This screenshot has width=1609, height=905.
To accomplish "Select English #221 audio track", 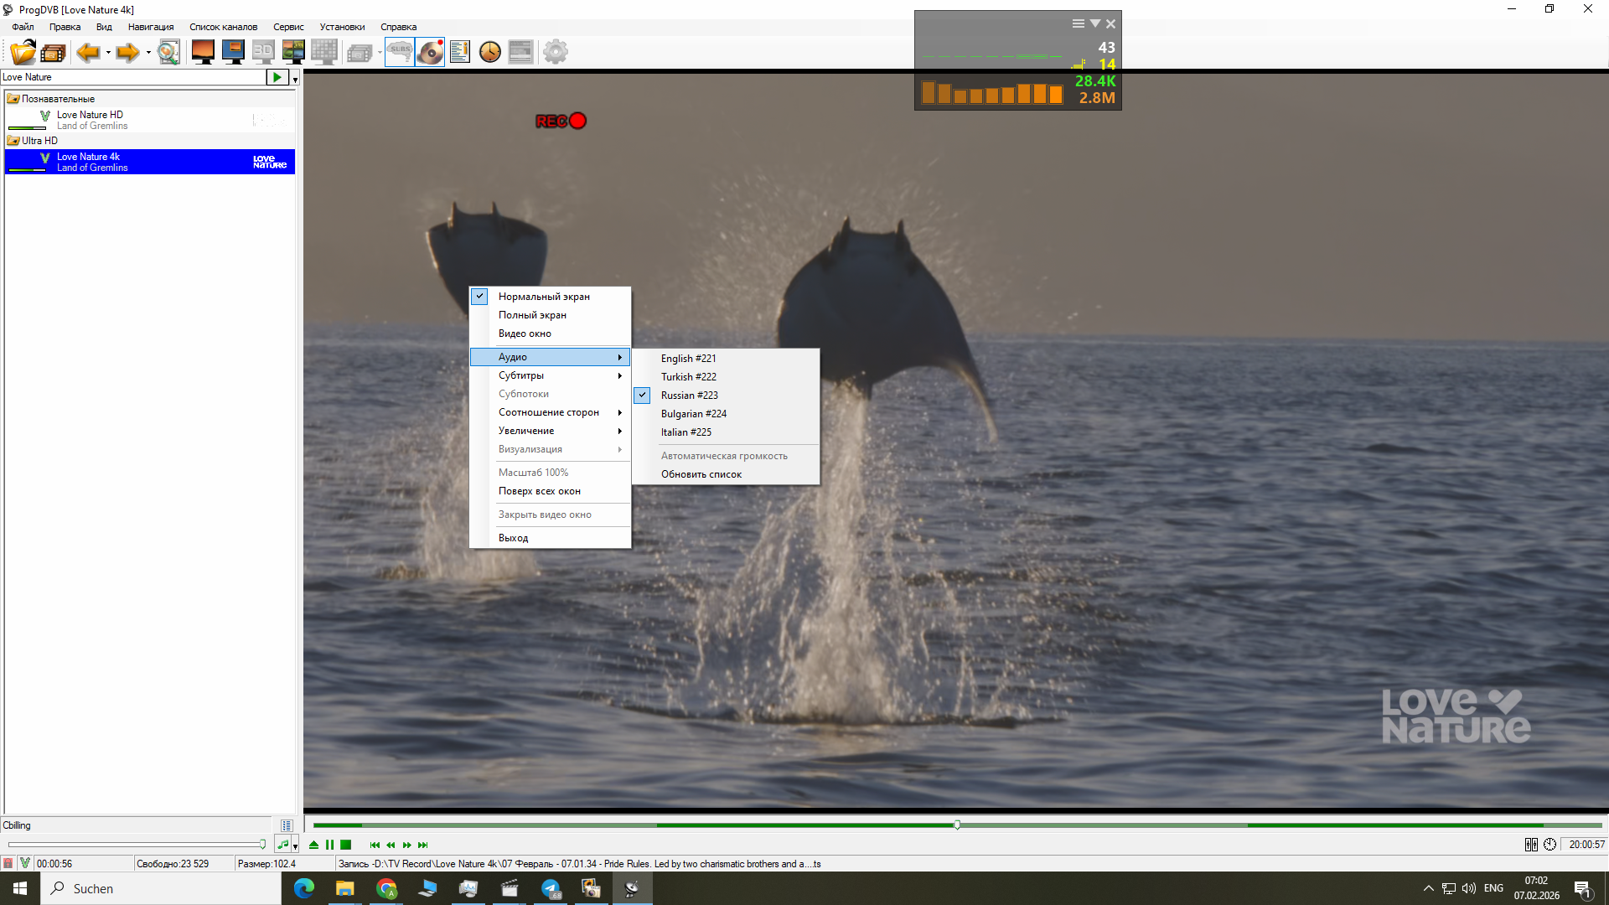I will click(688, 359).
